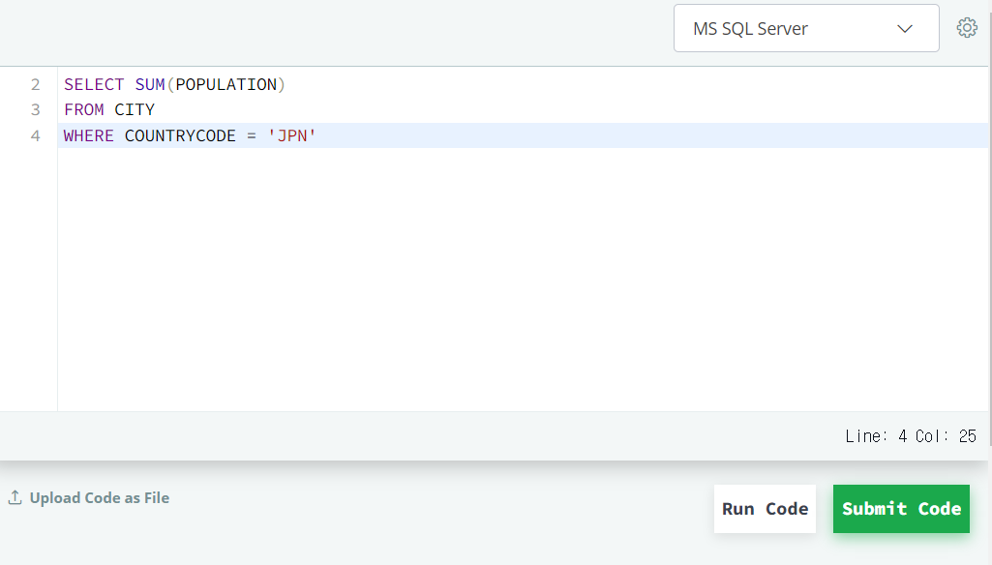
Task: Click the FROM keyword on line 3
Action: click(x=83, y=110)
